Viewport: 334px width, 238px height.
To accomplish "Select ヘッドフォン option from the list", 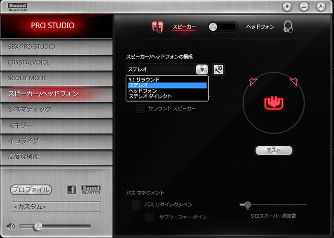I will 167,91.
